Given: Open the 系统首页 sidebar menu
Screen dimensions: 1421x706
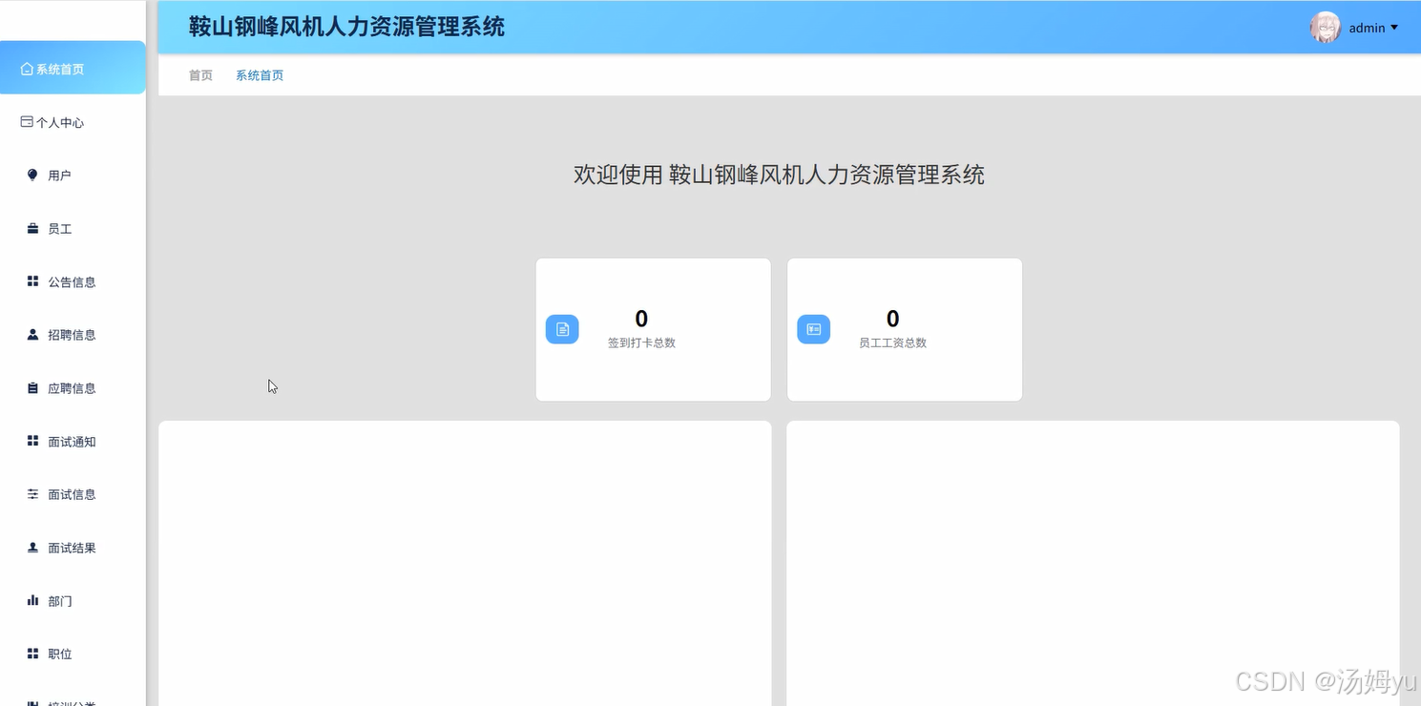Looking at the screenshot, I should pyautogui.click(x=73, y=68).
